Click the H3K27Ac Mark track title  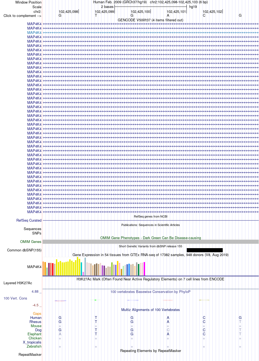(x=150, y=279)
